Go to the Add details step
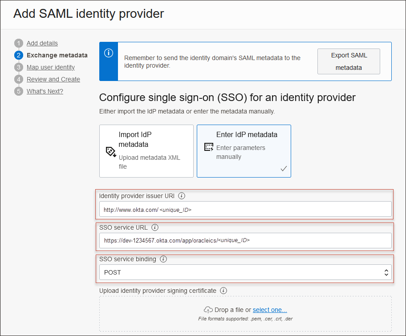 [42, 43]
